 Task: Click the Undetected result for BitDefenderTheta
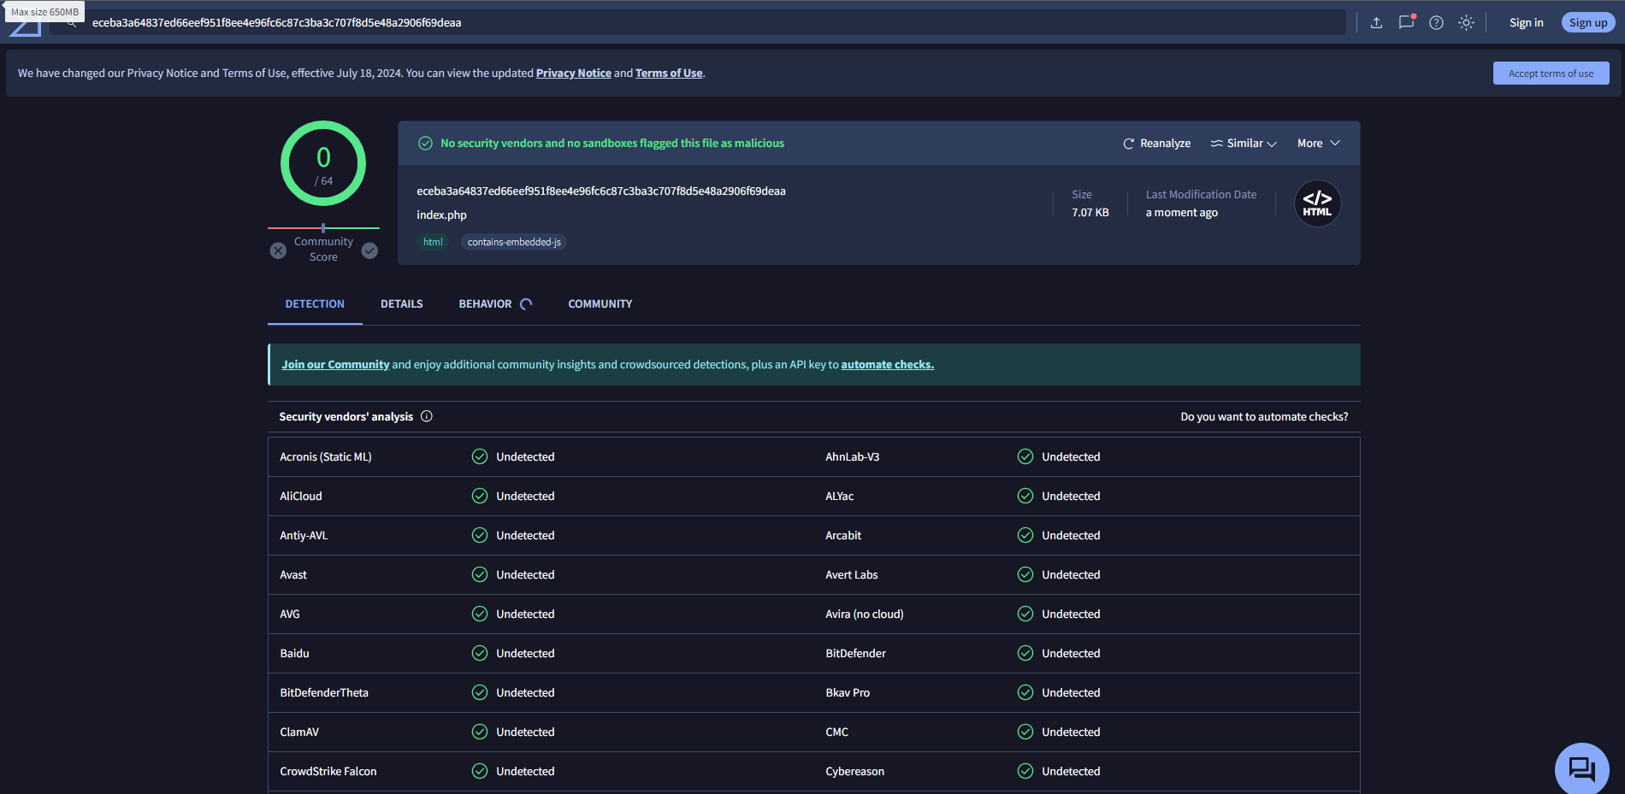click(525, 692)
